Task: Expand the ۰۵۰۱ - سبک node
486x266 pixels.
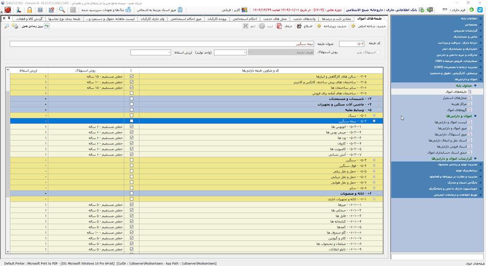Action: point(374,116)
